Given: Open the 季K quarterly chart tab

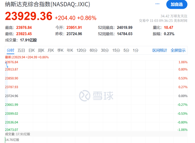Looking at the screenshot, I should (x=60, y=50).
